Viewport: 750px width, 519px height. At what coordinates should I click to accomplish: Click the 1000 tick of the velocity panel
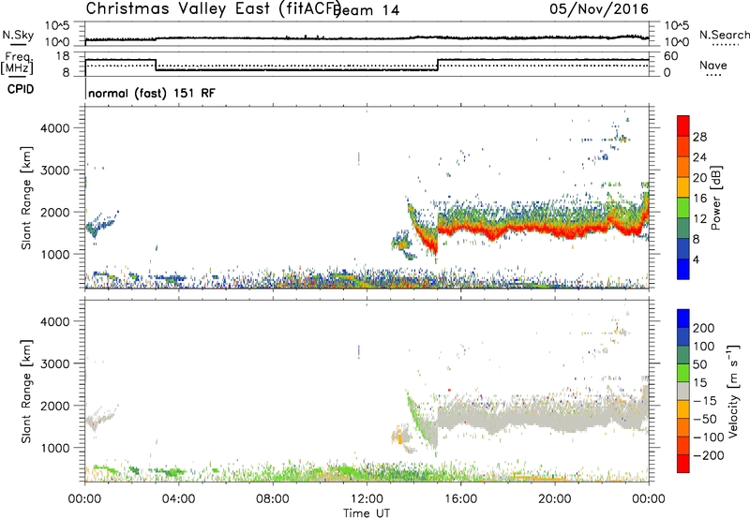click(54, 448)
